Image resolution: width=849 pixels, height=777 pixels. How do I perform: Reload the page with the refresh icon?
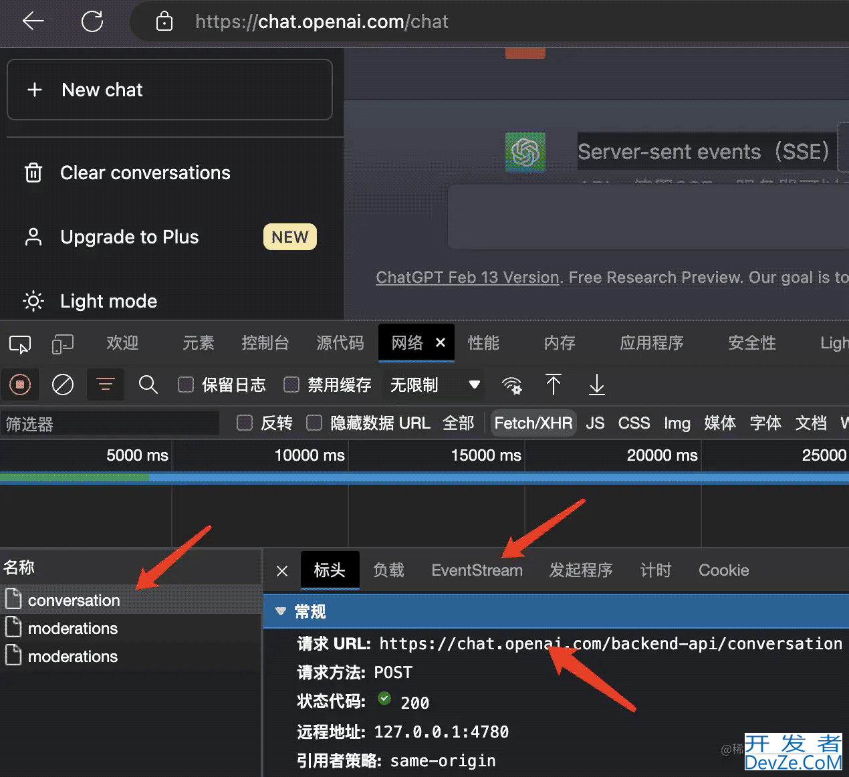click(92, 21)
